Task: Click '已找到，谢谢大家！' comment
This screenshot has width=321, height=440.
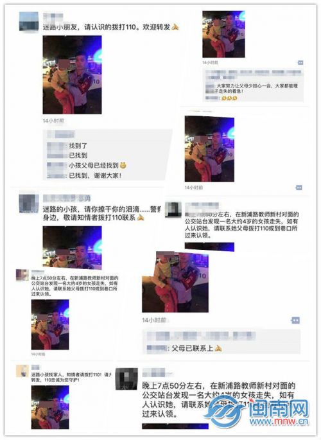Action: pyautogui.click(x=95, y=175)
